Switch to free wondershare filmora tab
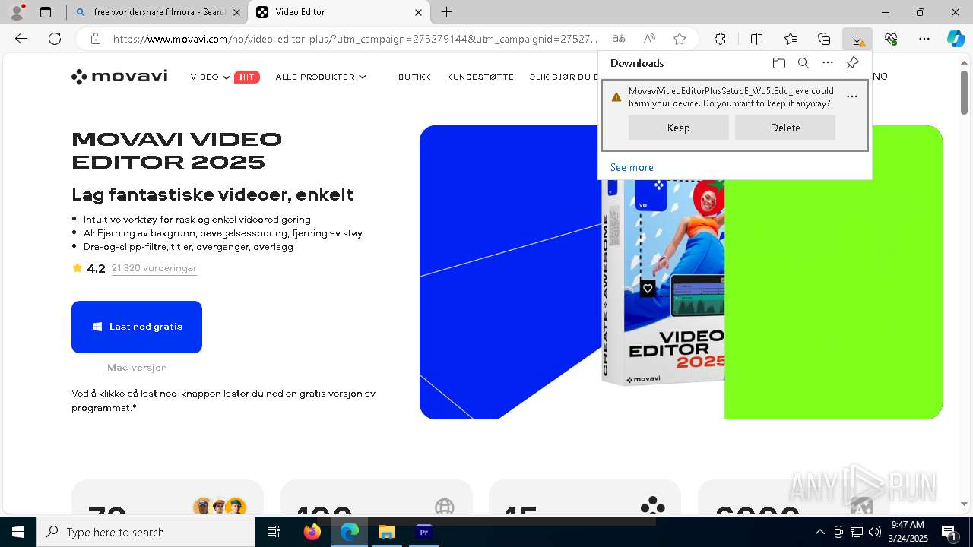The height and width of the screenshot is (547, 973). click(158, 12)
